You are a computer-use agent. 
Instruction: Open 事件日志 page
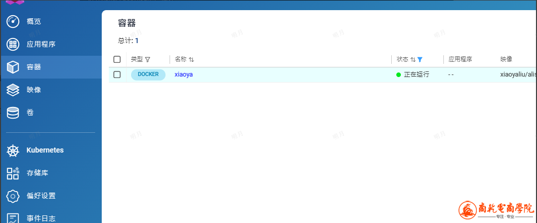click(41, 218)
